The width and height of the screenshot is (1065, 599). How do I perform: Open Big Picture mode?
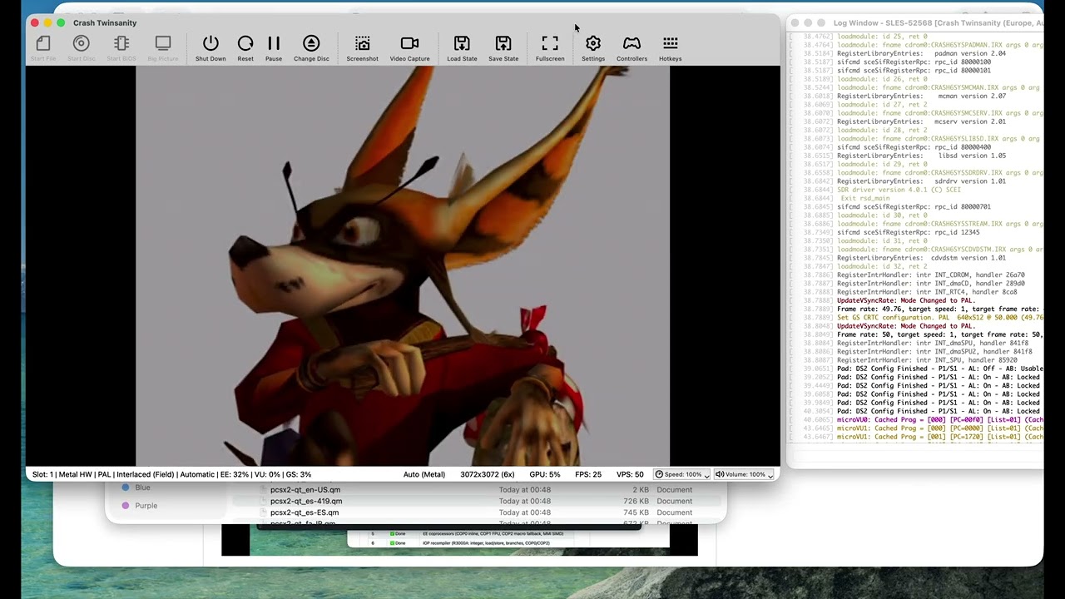tap(163, 48)
